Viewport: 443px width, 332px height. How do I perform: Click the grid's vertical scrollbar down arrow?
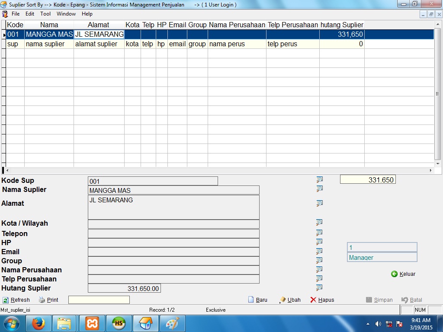(x=437, y=164)
